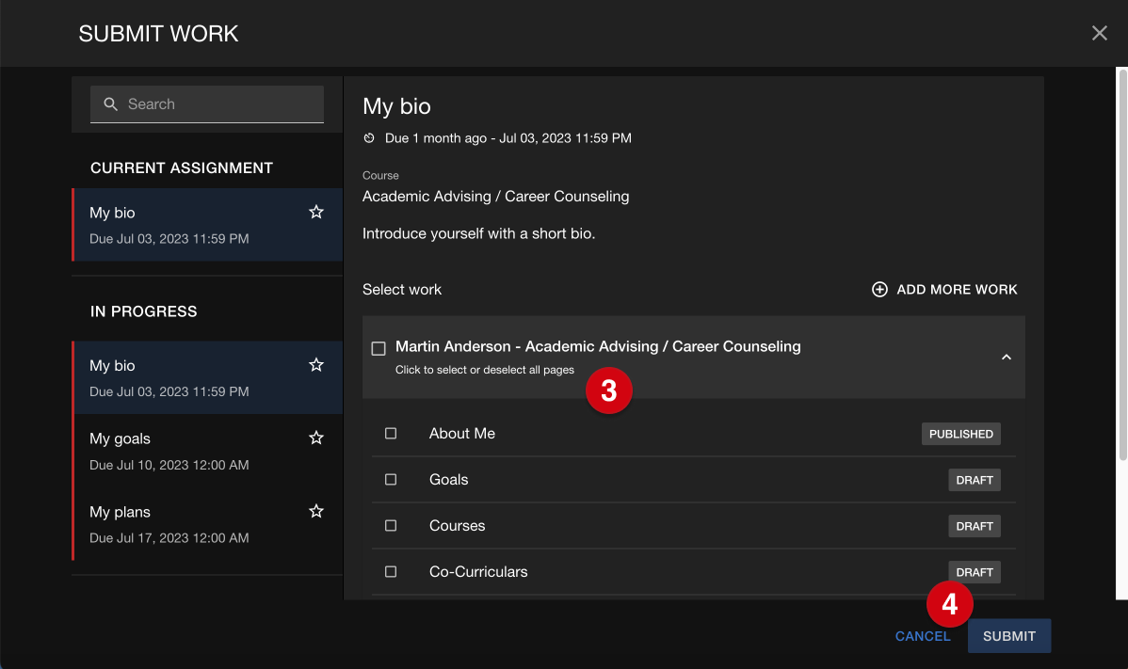Screen dimensions: 1128x669
Task: Click the 'Due Jul 17, 2023 12:00 AM' text
Action: click(169, 537)
